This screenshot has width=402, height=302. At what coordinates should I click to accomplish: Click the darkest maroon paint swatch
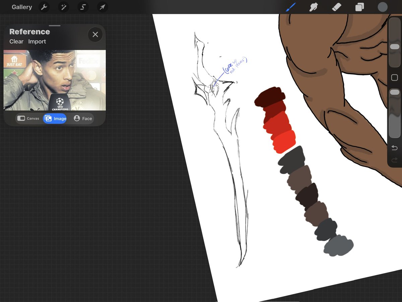pyautogui.click(x=270, y=97)
